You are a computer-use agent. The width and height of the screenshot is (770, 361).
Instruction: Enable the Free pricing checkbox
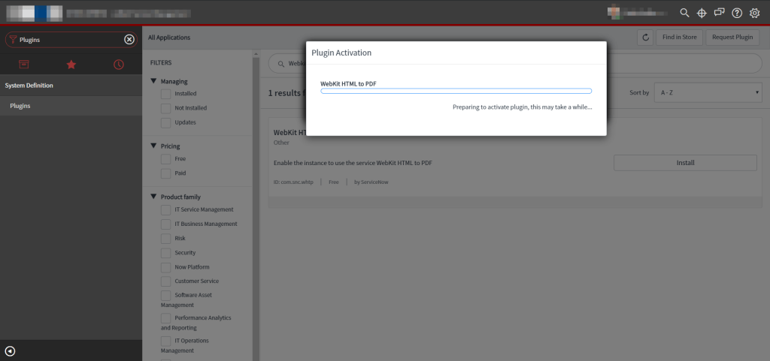(166, 159)
